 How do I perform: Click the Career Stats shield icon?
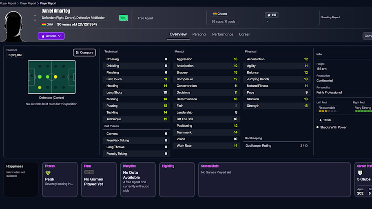coord(360,173)
